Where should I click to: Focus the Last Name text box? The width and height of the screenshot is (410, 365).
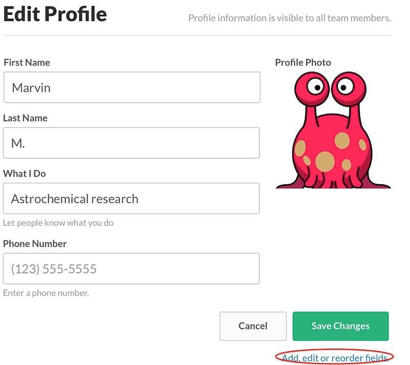coord(131,143)
